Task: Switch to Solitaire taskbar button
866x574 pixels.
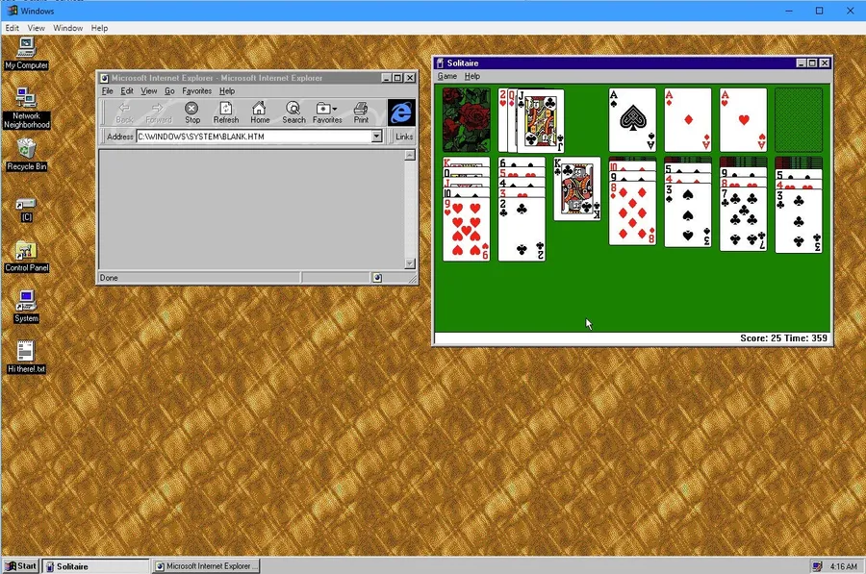Action: 95,566
